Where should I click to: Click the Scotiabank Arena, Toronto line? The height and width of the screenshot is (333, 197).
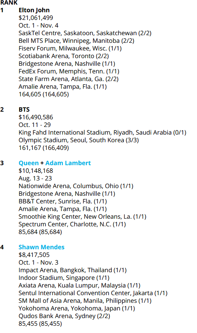tap(64, 56)
